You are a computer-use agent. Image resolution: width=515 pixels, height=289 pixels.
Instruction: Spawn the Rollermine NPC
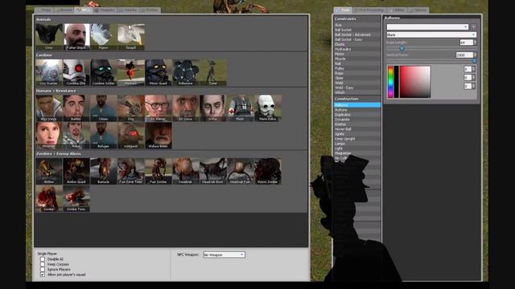tap(186, 72)
